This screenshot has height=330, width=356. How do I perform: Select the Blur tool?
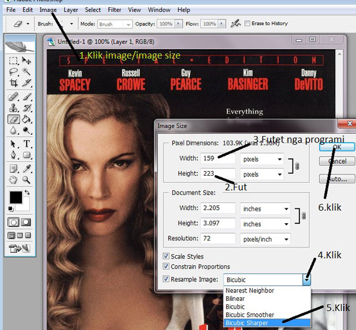point(13,131)
